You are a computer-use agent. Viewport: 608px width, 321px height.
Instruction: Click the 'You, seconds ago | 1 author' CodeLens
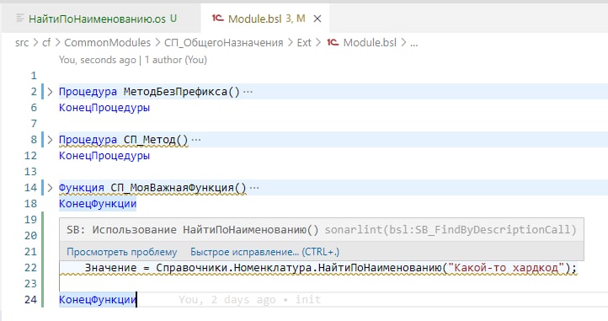(x=133, y=60)
